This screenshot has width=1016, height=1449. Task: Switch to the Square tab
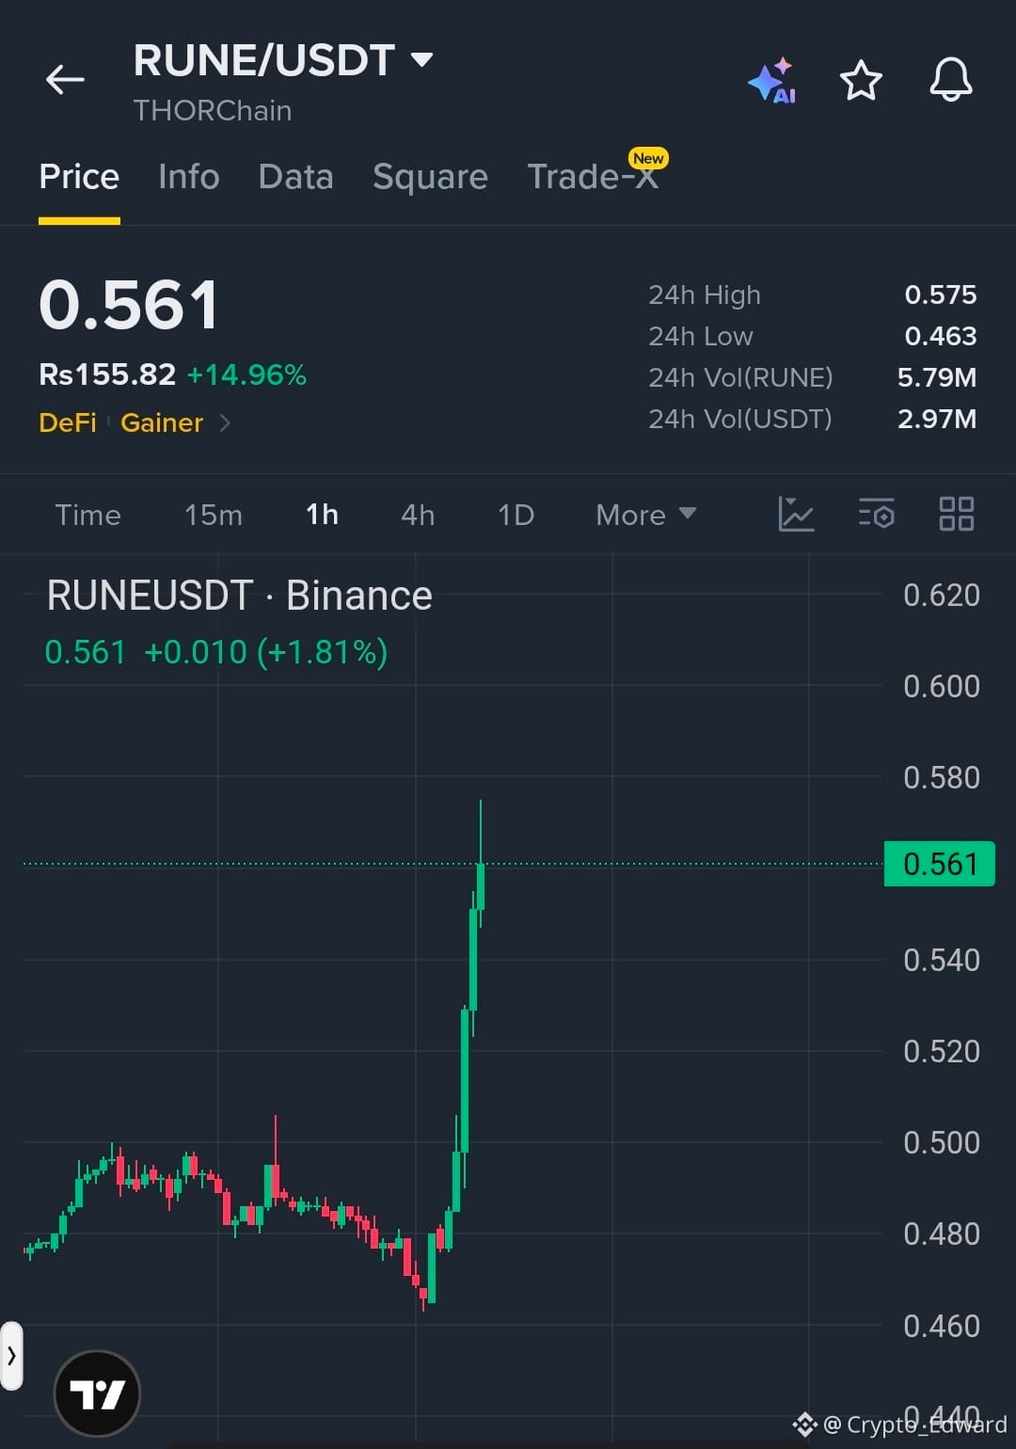(430, 177)
